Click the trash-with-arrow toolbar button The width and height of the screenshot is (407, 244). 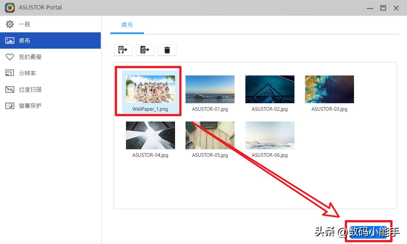click(145, 50)
